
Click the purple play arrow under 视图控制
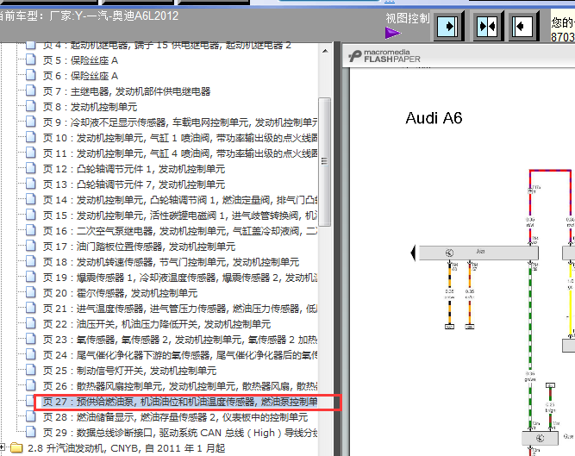point(393,33)
